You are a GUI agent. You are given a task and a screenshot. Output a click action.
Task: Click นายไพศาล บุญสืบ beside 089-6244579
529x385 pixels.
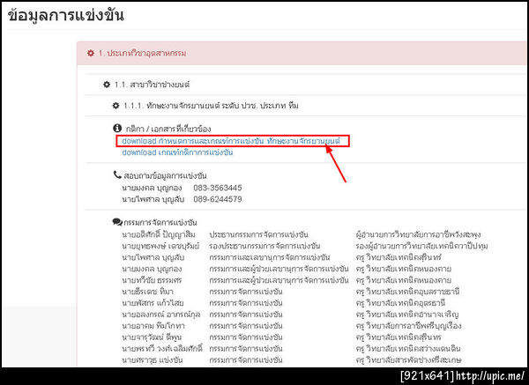pos(153,199)
